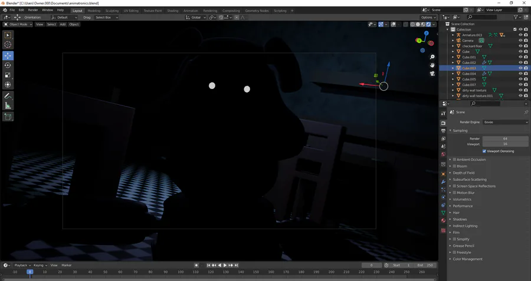The image size is (531, 281).
Task: Adjust the Render samples field showing 64
Action: [x=505, y=138]
